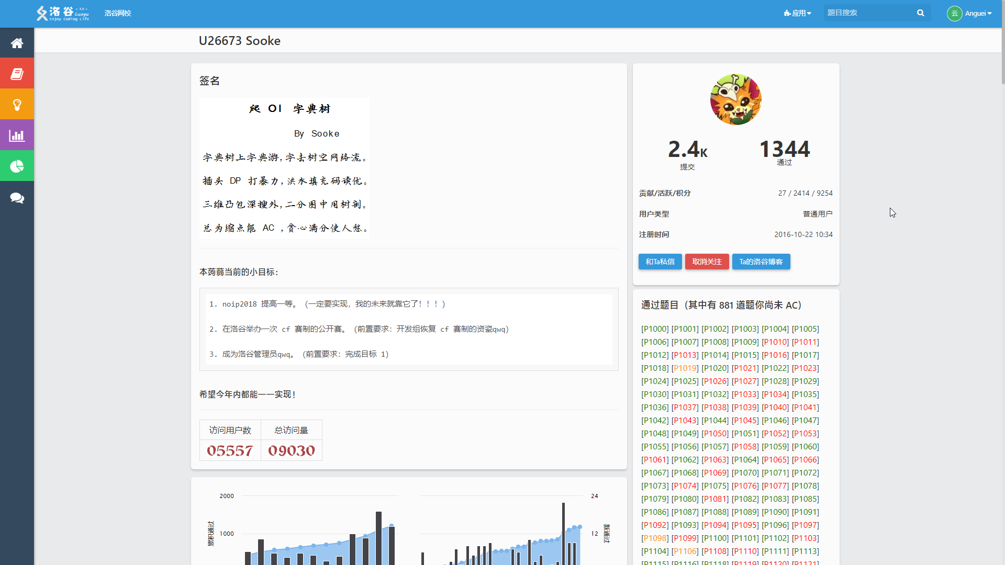This screenshot has height=565, width=1005.
Task: Open problem P1000 from the solved list
Action: click(654, 329)
